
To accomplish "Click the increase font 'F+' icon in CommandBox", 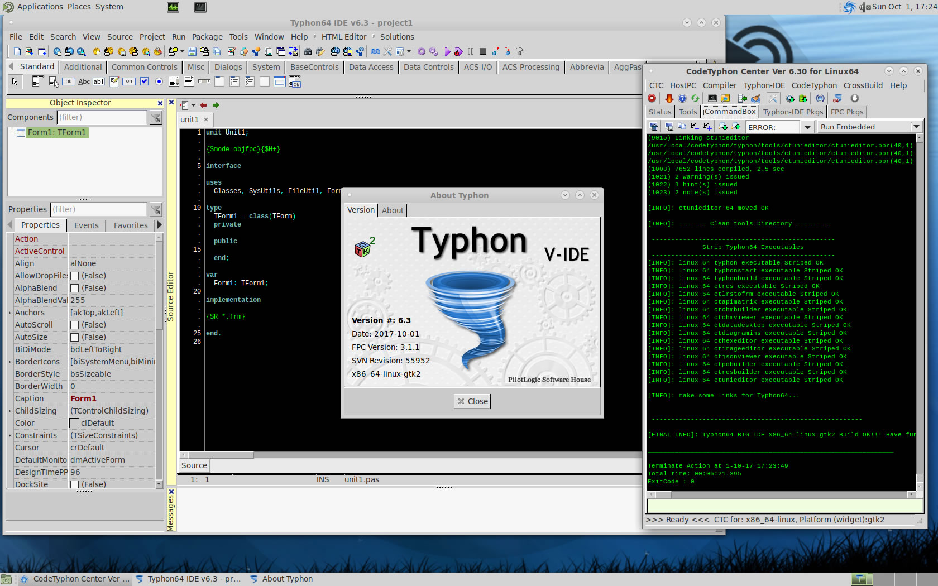I will tap(707, 127).
